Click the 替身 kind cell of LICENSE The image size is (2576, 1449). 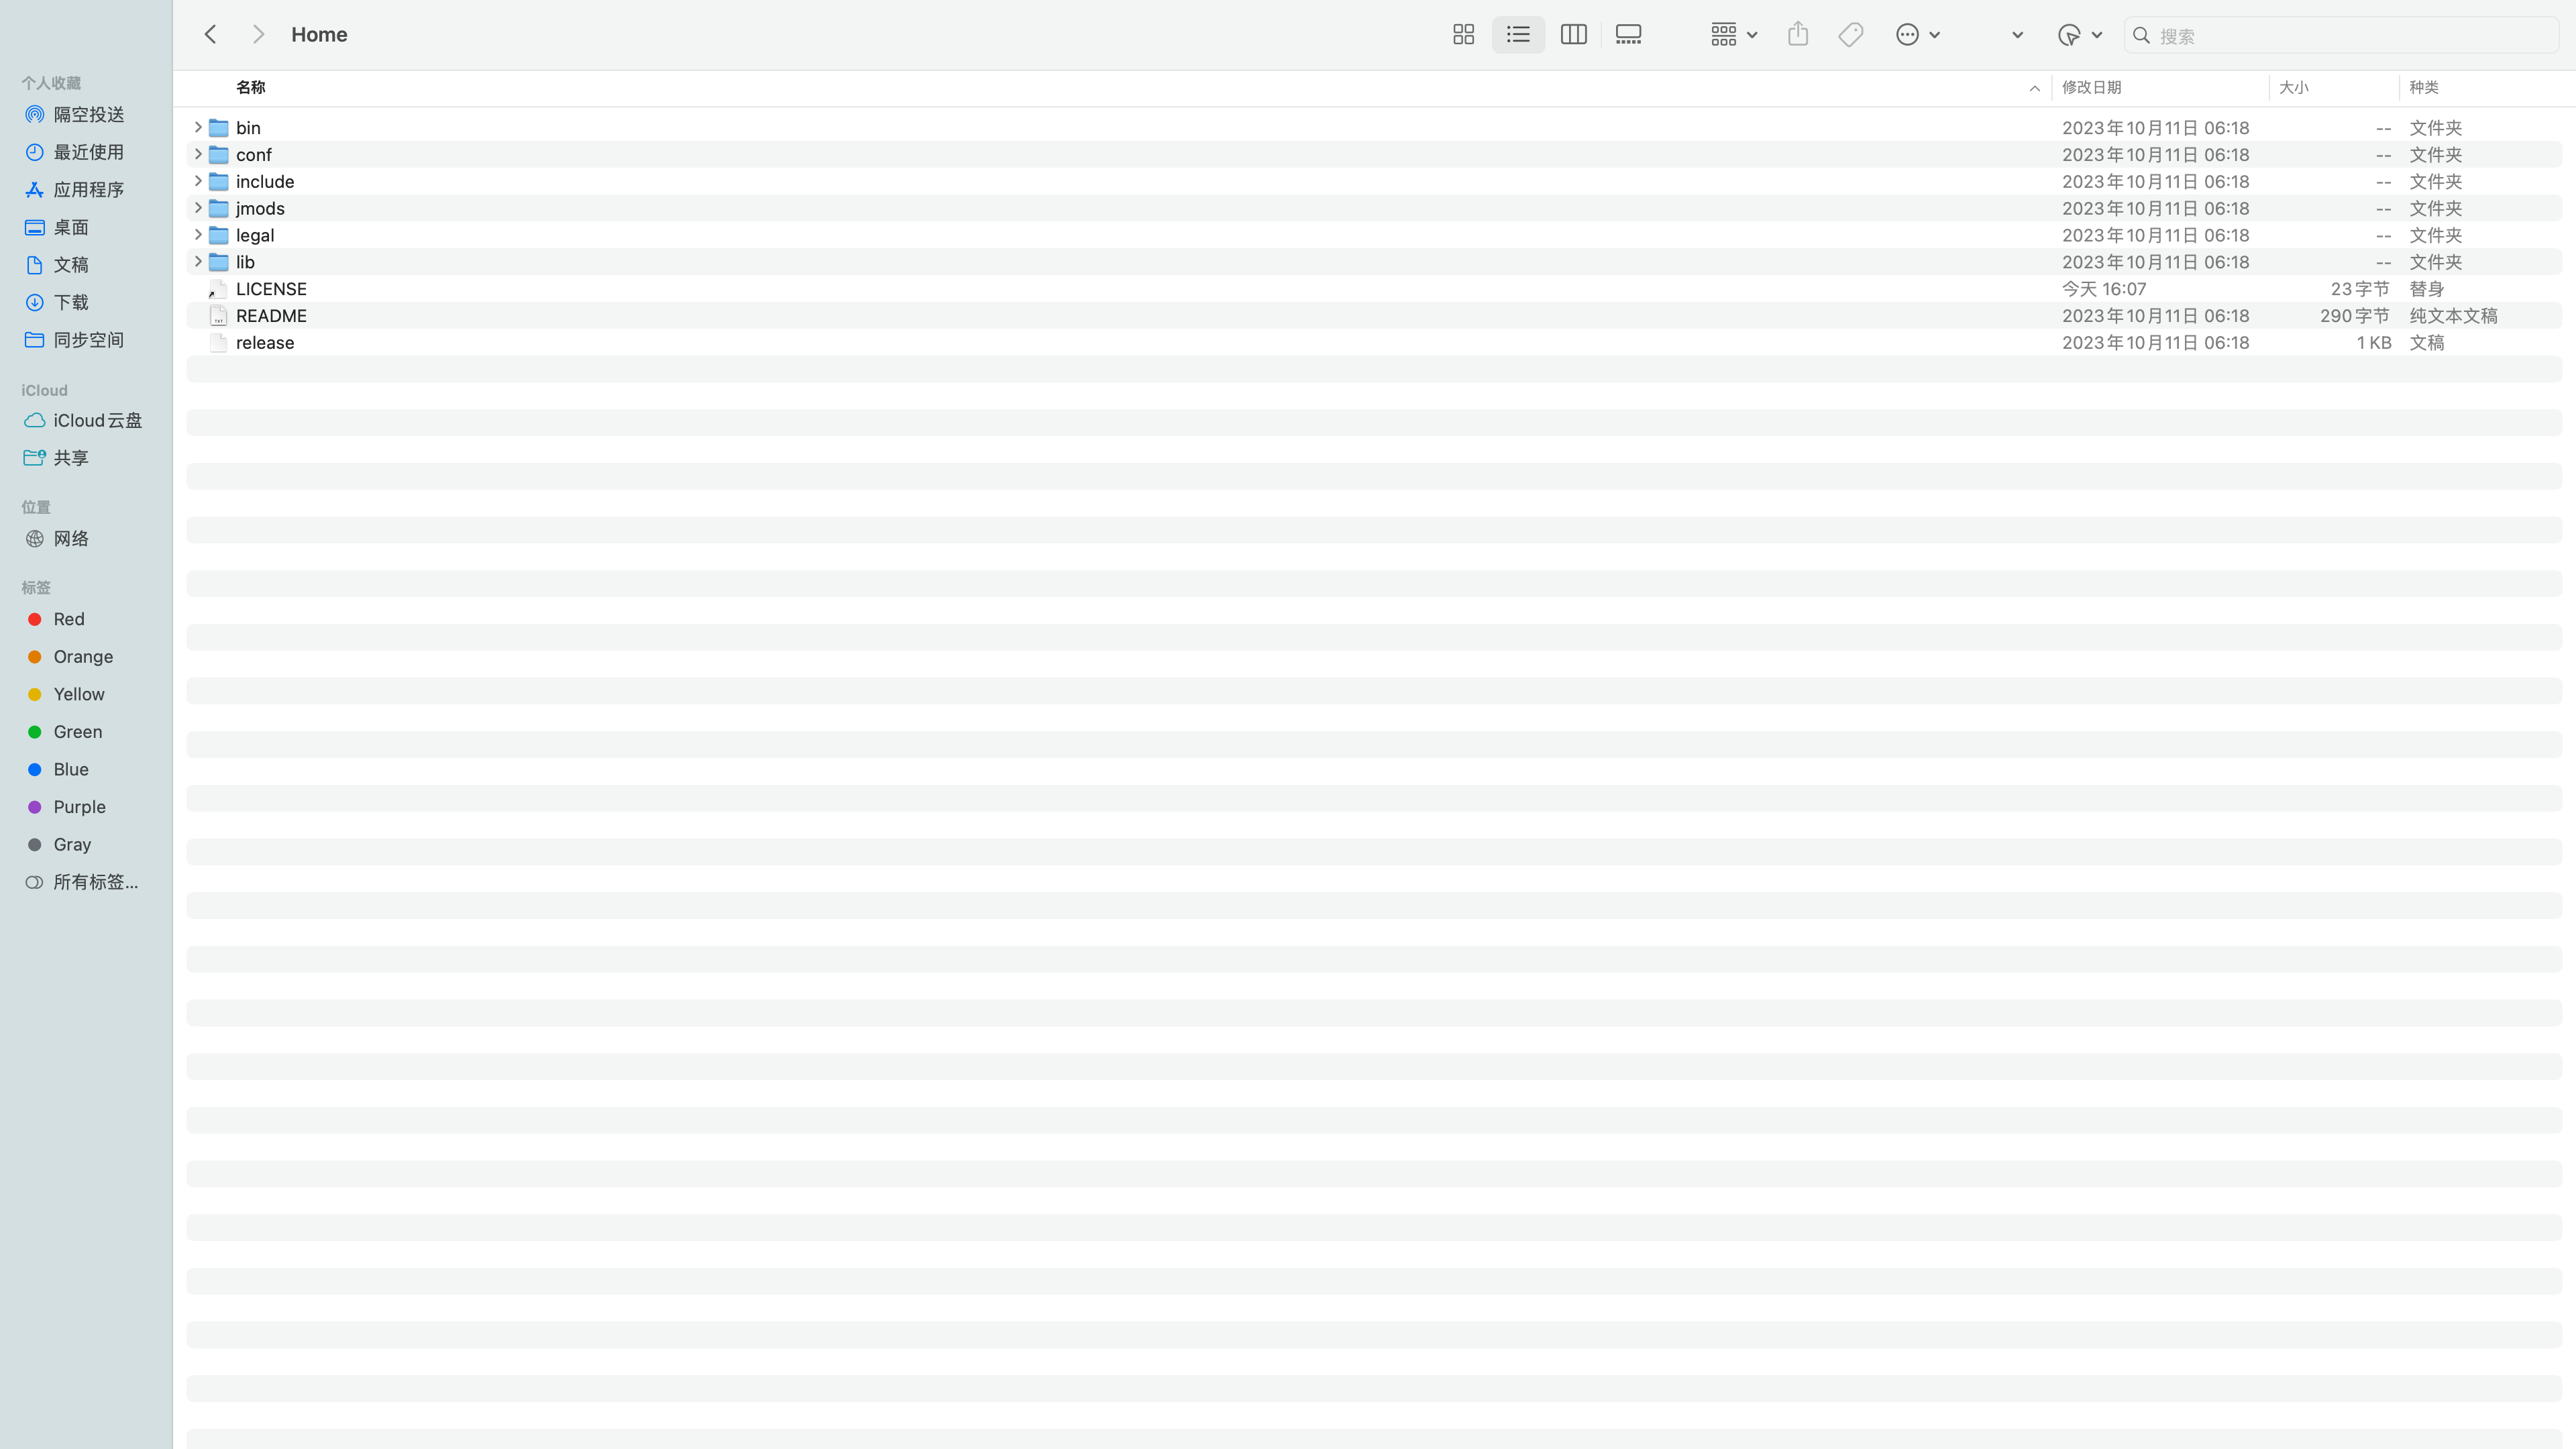pyautogui.click(x=2426, y=289)
